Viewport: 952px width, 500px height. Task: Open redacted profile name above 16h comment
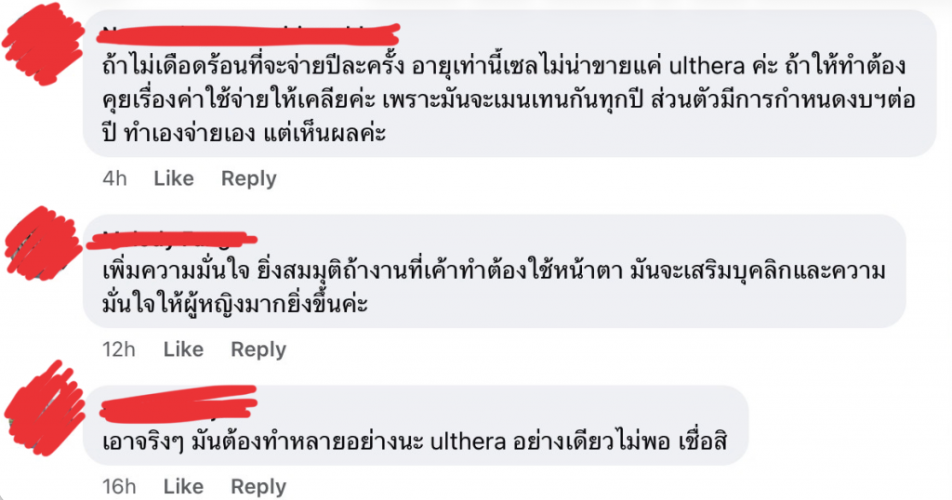point(178,404)
